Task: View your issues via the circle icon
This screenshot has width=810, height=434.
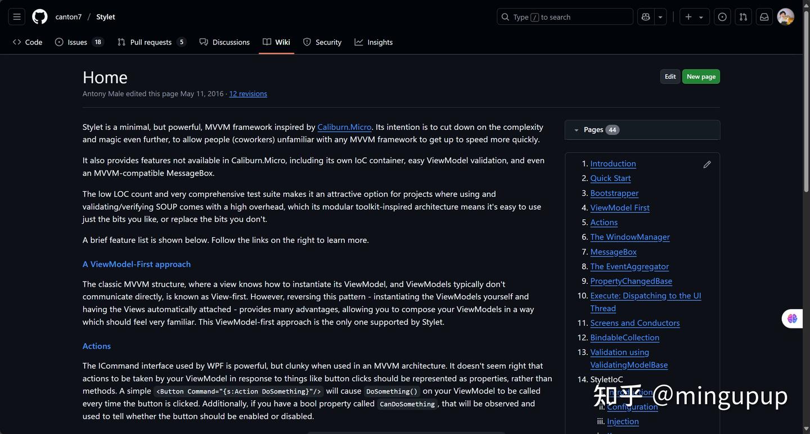Action: pyautogui.click(x=722, y=16)
